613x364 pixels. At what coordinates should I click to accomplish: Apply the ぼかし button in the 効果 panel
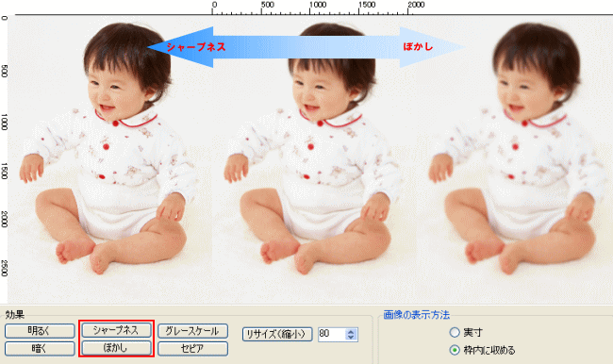[x=116, y=348]
